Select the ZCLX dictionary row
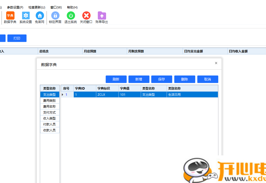The image size is (266, 183). [107, 94]
